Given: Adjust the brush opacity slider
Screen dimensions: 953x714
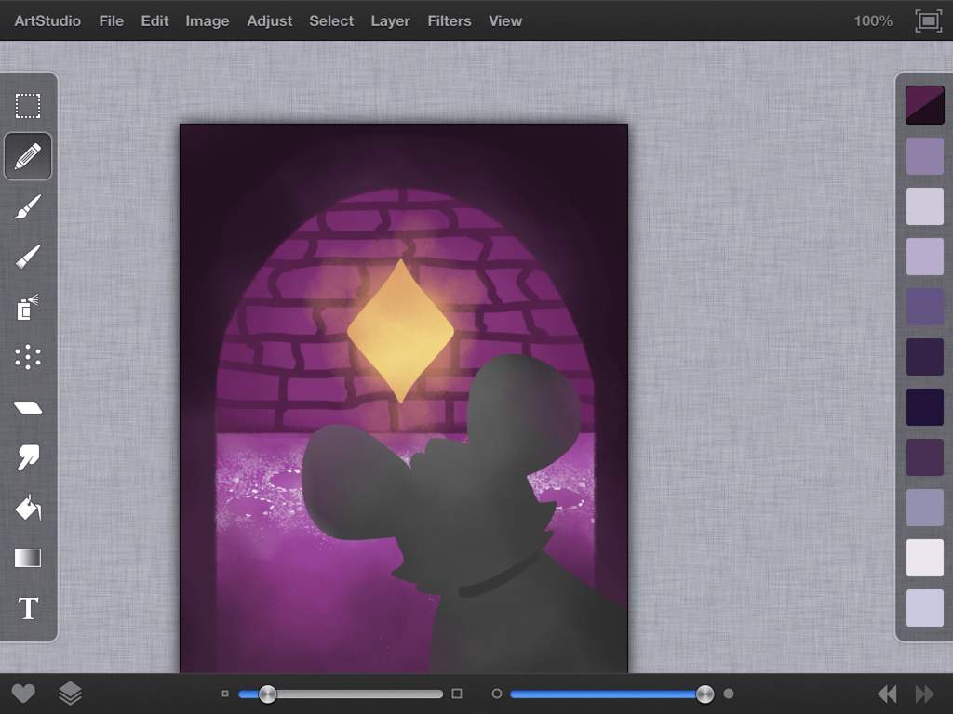Looking at the screenshot, I should tap(612, 694).
